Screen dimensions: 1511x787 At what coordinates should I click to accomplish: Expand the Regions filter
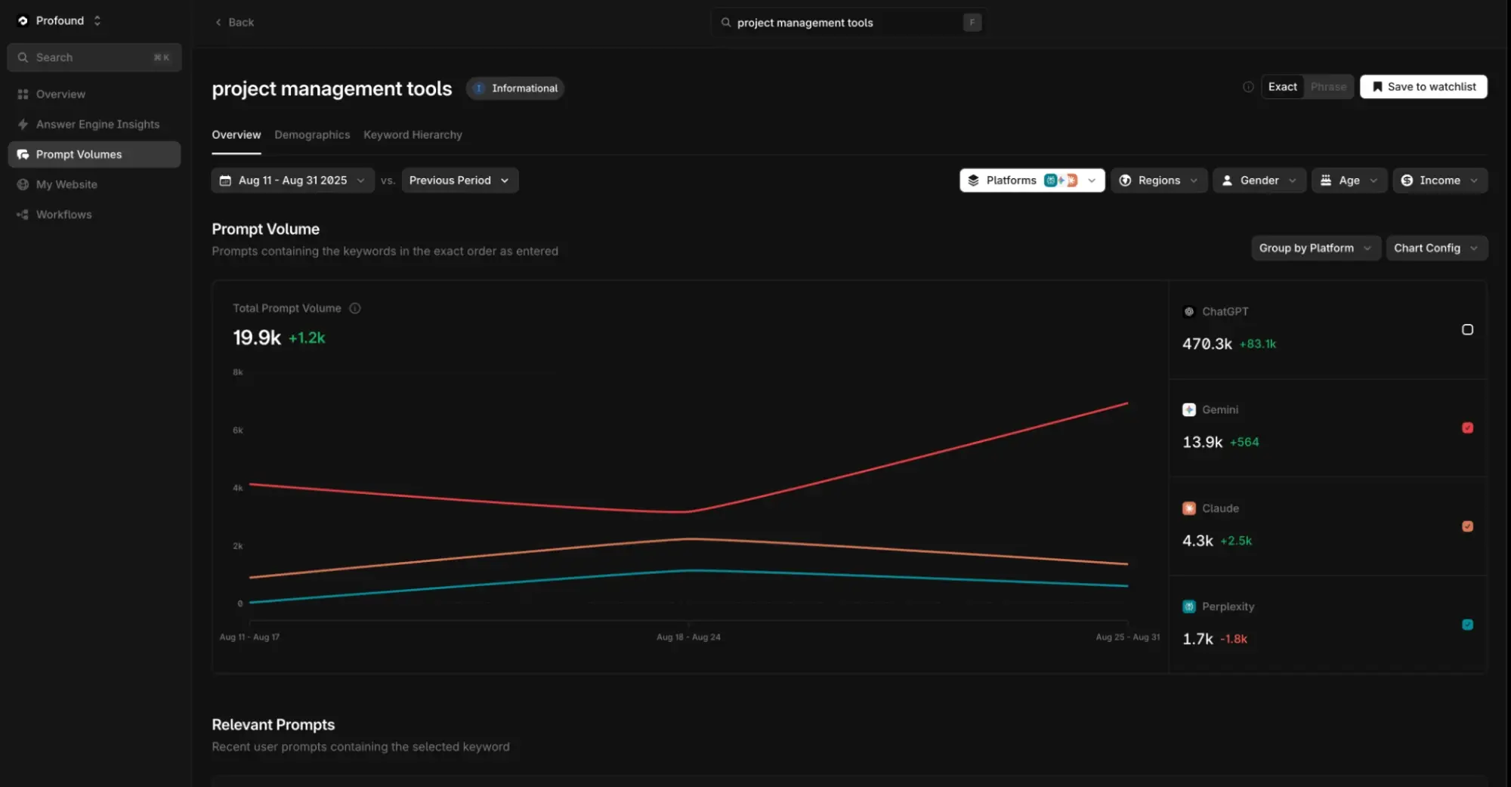[x=1159, y=181]
